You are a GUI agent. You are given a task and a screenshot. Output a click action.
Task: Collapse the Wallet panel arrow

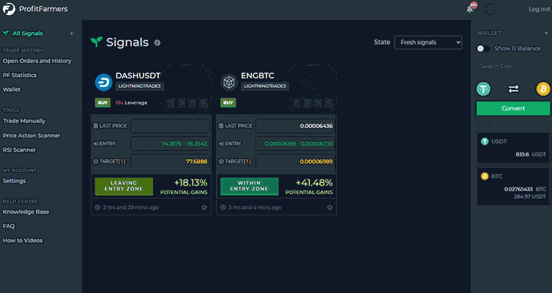click(x=545, y=33)
